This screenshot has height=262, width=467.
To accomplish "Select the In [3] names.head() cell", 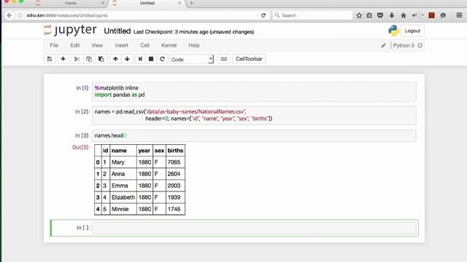I will coord(254,135).
